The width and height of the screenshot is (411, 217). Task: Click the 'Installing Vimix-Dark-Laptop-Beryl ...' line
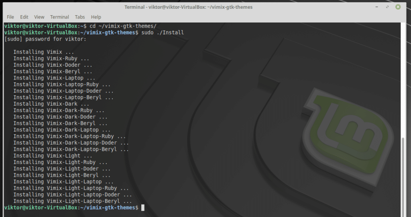[71, 149]
